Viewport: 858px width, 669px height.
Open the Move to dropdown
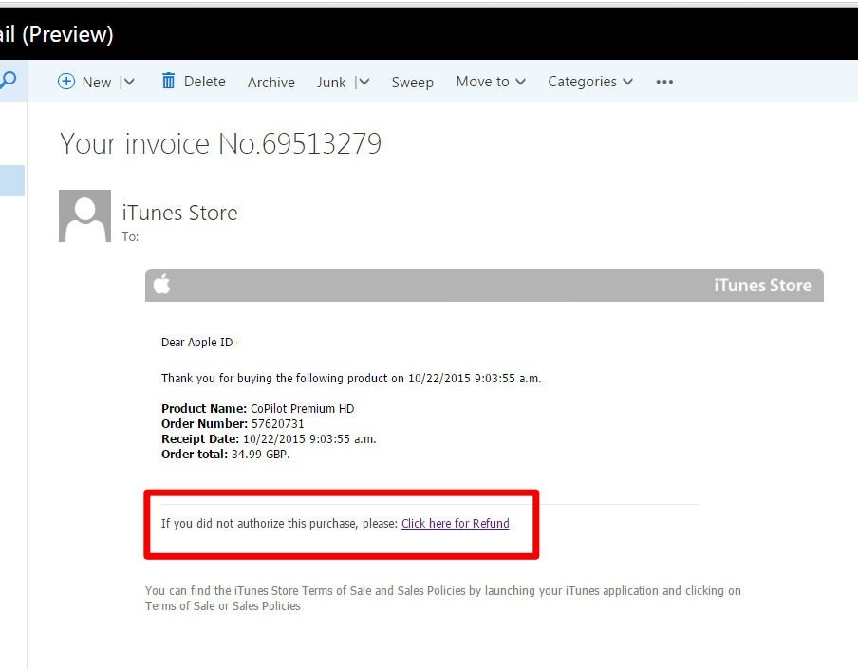pos(491,82)
